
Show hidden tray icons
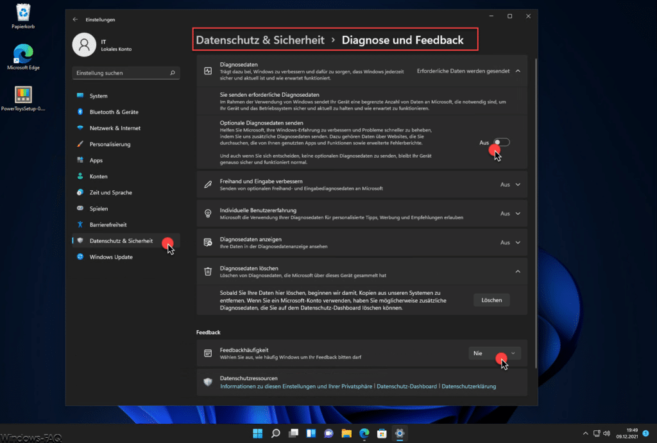585,433
